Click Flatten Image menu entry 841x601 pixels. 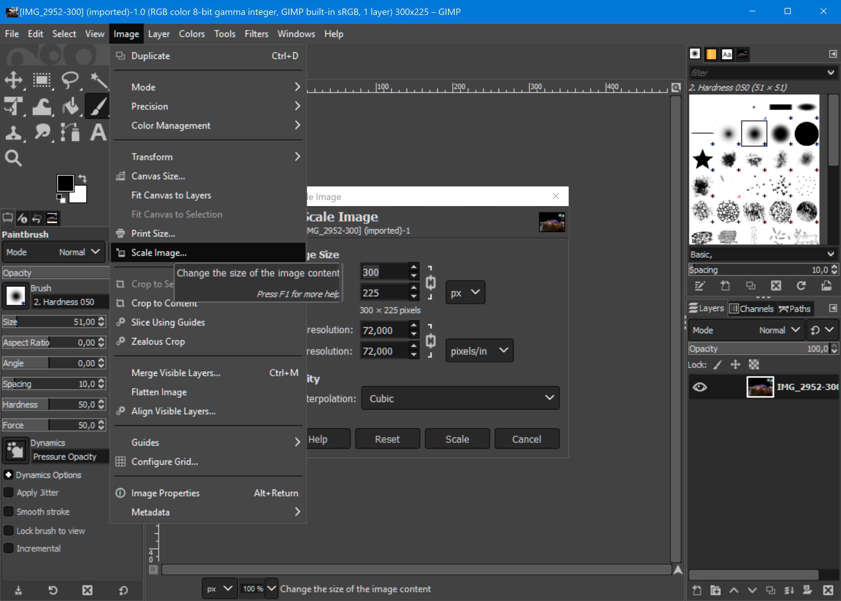point(158,392)
